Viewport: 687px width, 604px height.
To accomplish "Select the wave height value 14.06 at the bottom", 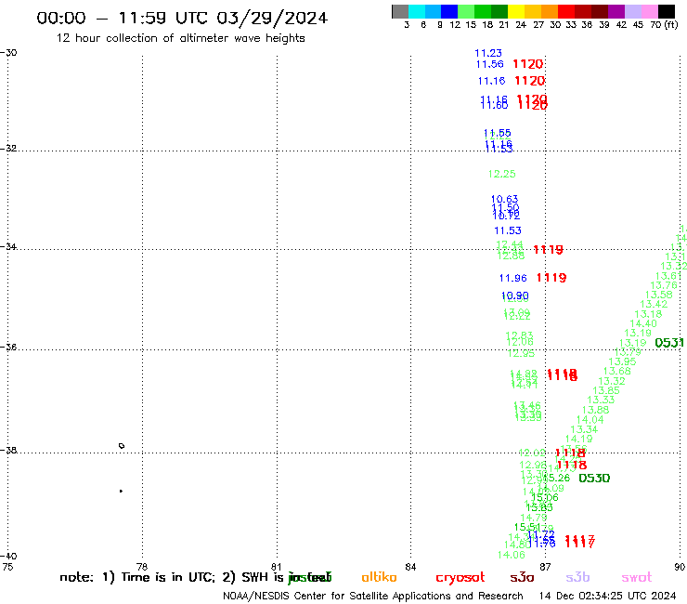I will click(511, 555).
